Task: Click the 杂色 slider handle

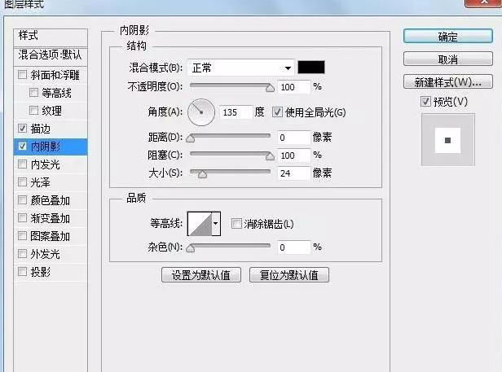Action: coord(191,248)
